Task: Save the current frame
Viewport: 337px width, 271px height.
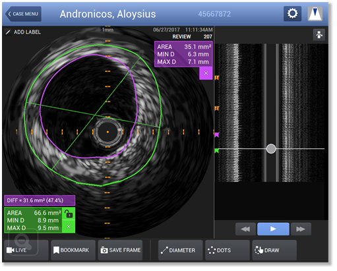Action: point(120,250)
